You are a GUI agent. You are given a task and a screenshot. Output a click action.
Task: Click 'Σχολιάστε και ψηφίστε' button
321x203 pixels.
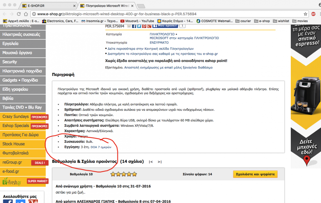pyautogui.click(x=255, y=174)
